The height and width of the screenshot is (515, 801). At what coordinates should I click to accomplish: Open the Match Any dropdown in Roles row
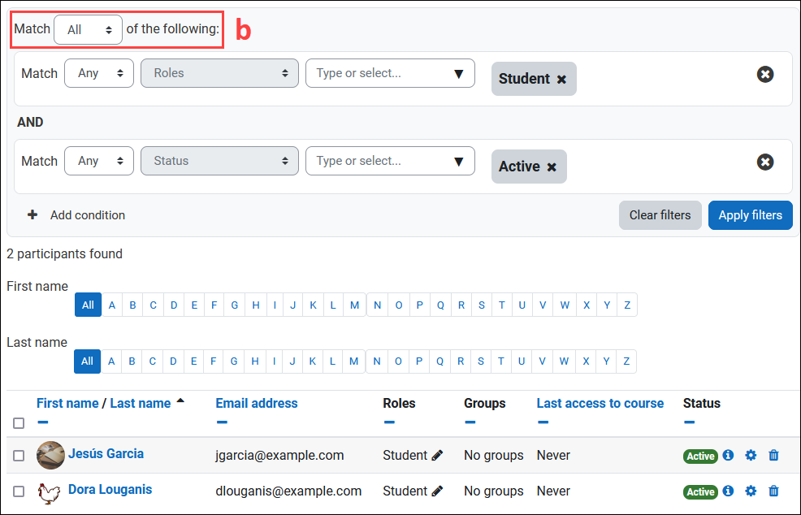pyautogui.click(x=99, y=73)
